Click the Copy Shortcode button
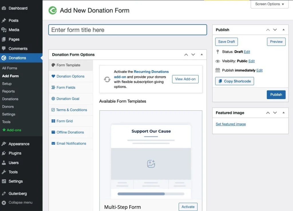 point(235,81)
